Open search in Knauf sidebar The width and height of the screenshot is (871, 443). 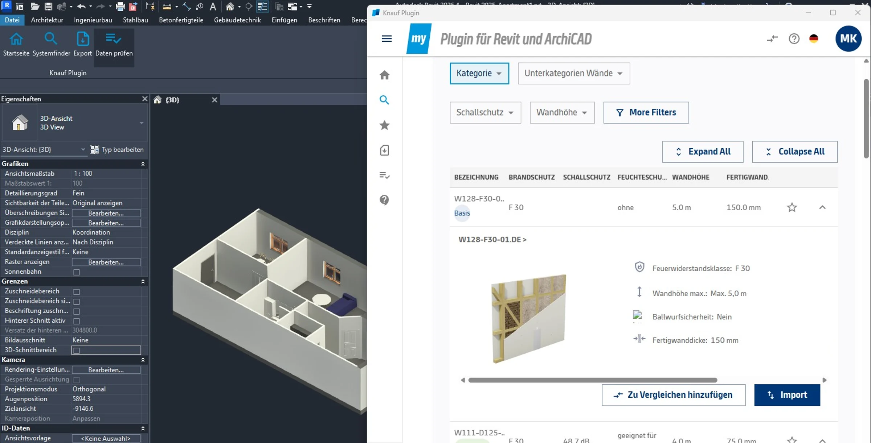point(384,100)
